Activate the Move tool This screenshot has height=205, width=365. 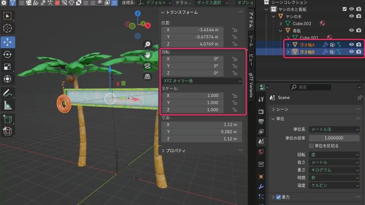7,42
